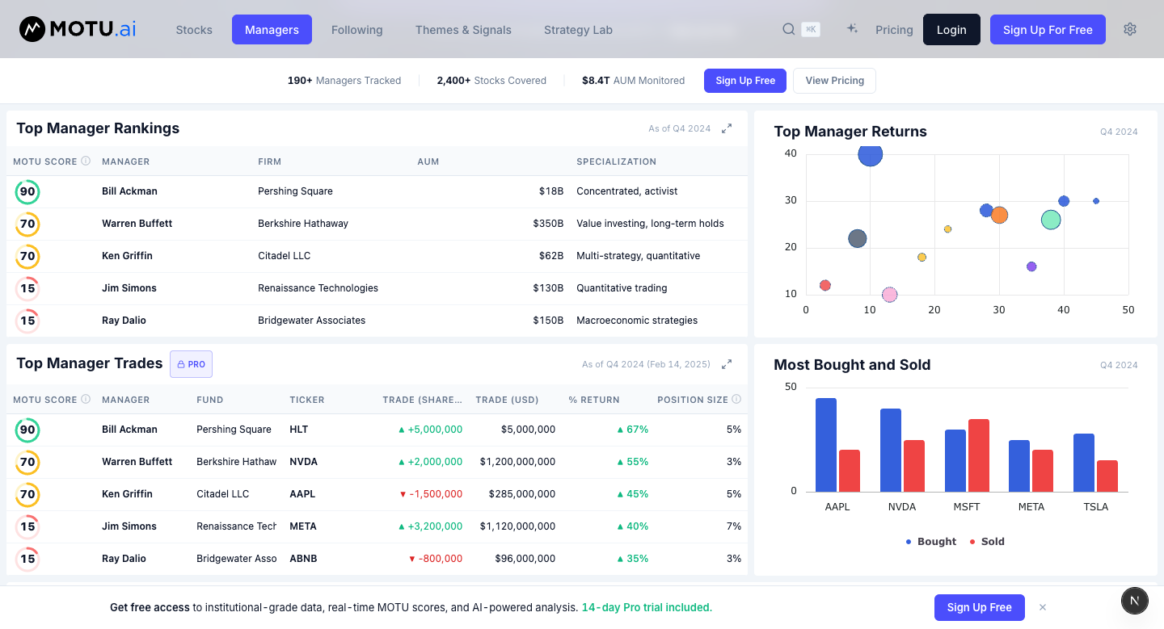
Task: Click Warren Buffett's 70 score ring in Rankings
Action: 27,224
